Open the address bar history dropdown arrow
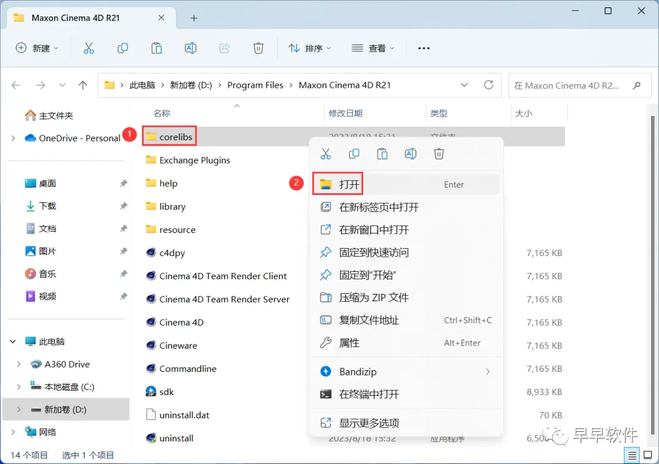This screenshot has width=659, height=464. pos(464,85)
